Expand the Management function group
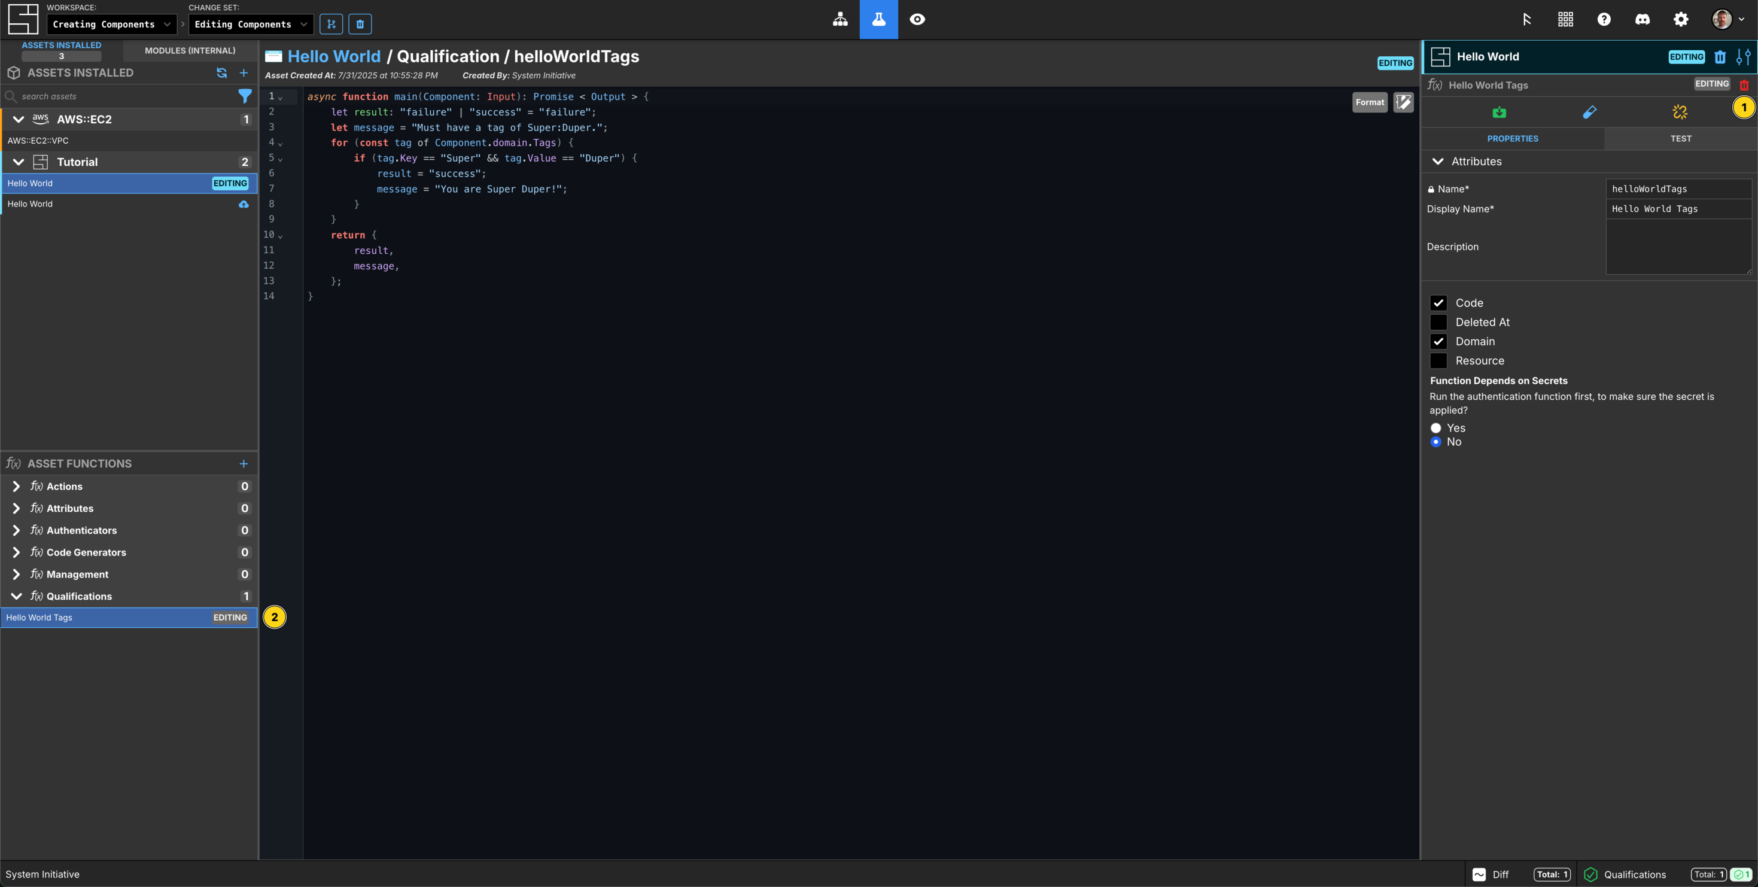Image resolution: width=1758 pixels, height=887 pixels. point(16,574)
